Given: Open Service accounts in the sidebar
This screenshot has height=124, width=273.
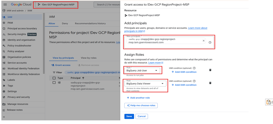Looking at the screenshot, I should [17, 63].
